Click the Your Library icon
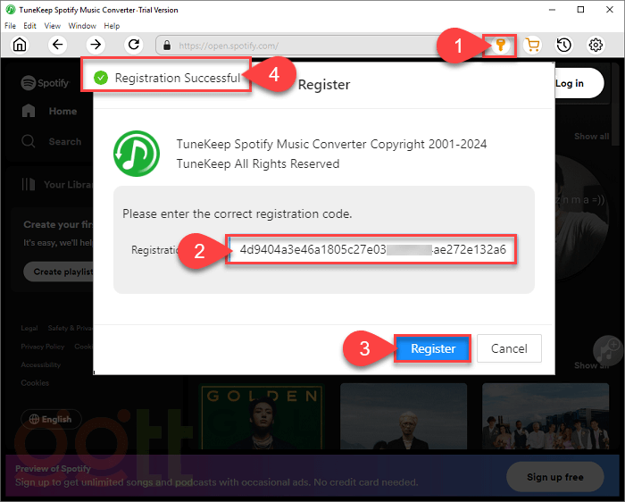625x502 pixels. (x=29, y=184)
